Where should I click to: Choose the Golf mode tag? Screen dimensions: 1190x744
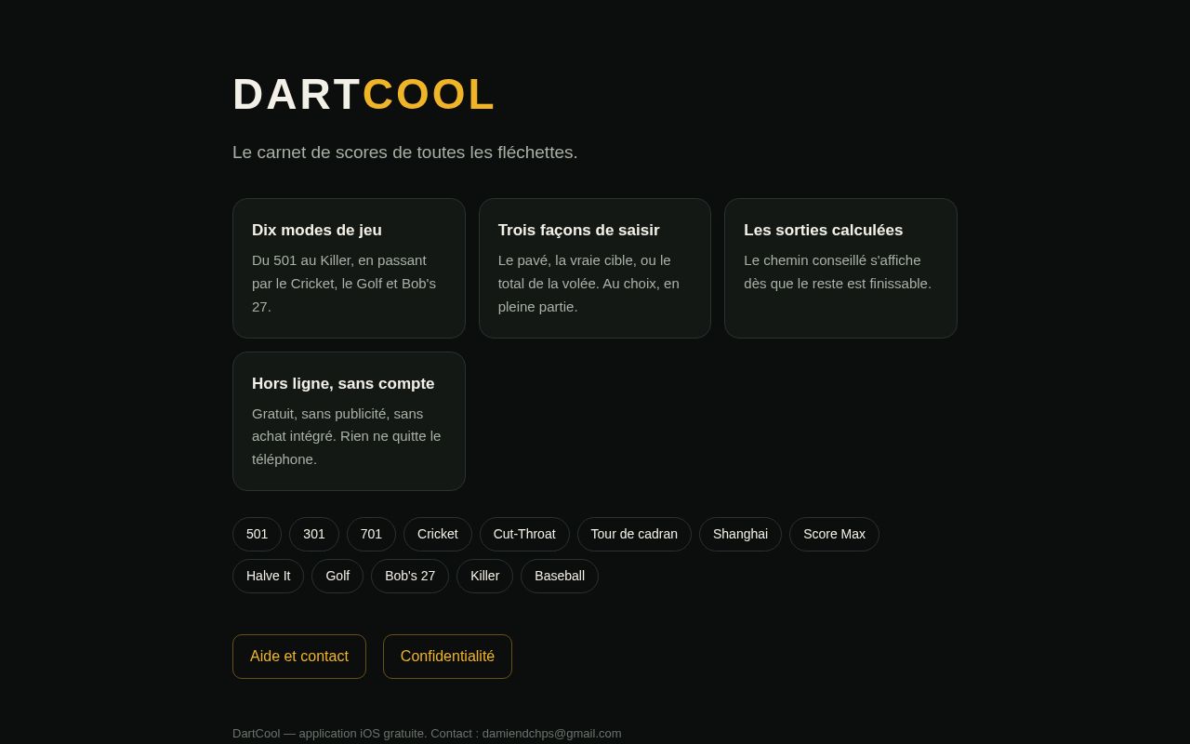pos(337,576)
